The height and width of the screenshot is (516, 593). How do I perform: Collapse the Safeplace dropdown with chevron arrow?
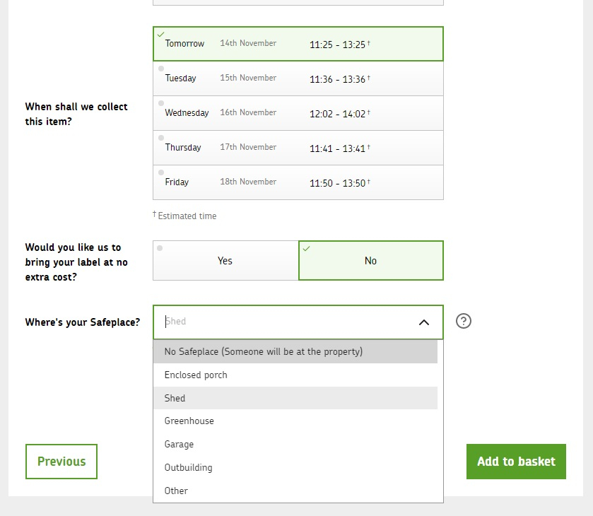[x=424, y=322]
